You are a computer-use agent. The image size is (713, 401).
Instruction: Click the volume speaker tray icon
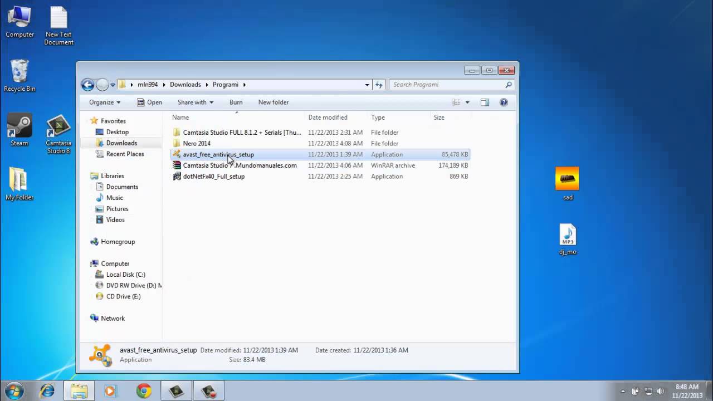661,391
